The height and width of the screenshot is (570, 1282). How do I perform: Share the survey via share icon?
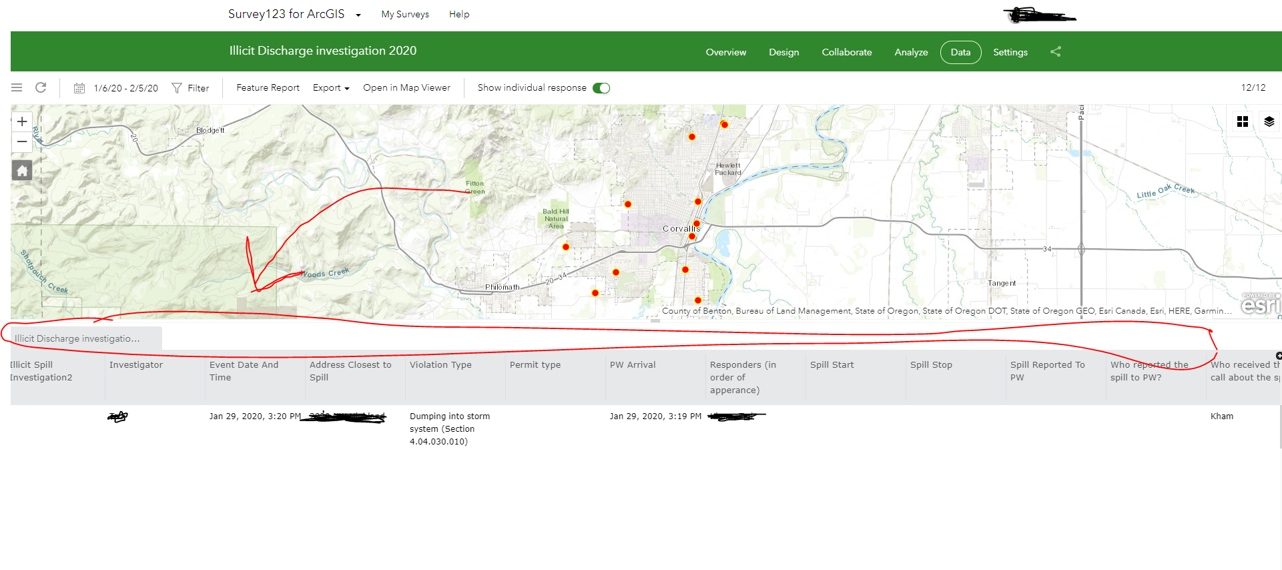click(x=1056, y=51)
